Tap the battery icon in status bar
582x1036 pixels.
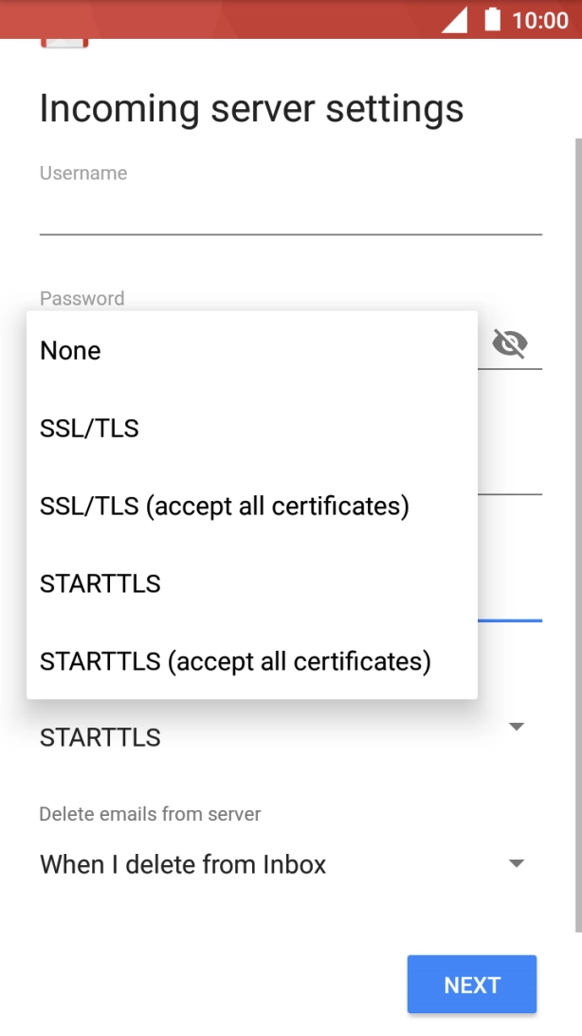point(492,20)
